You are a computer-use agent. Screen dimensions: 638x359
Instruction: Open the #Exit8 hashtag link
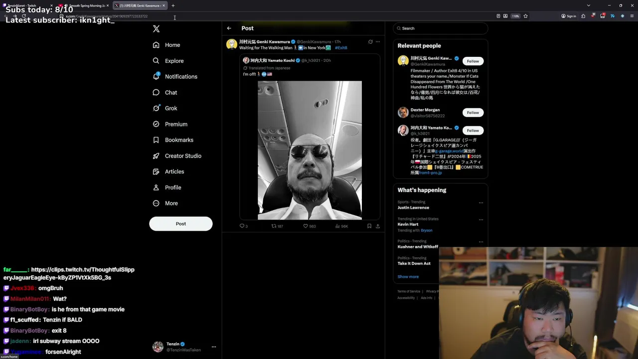(x=341, y=48)
